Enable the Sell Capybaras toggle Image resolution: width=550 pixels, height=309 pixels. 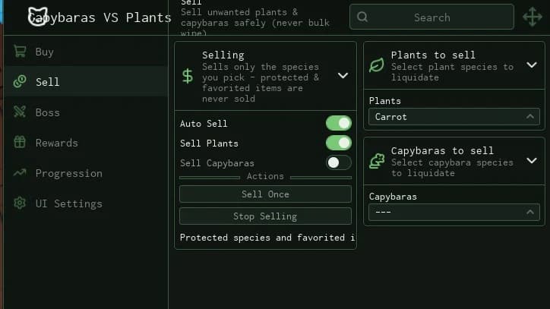pyautogui.click(x=339, y=162)
